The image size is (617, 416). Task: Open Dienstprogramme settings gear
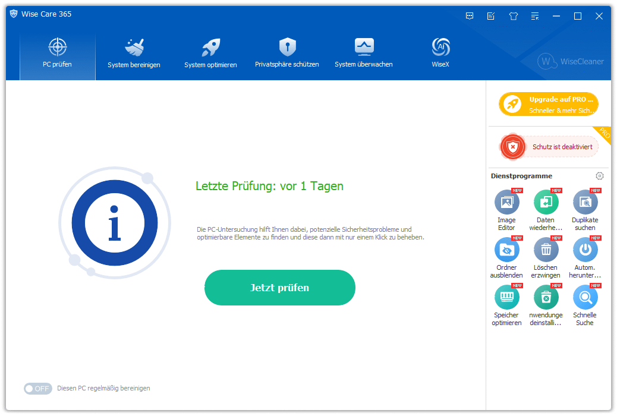coord(599,176)
